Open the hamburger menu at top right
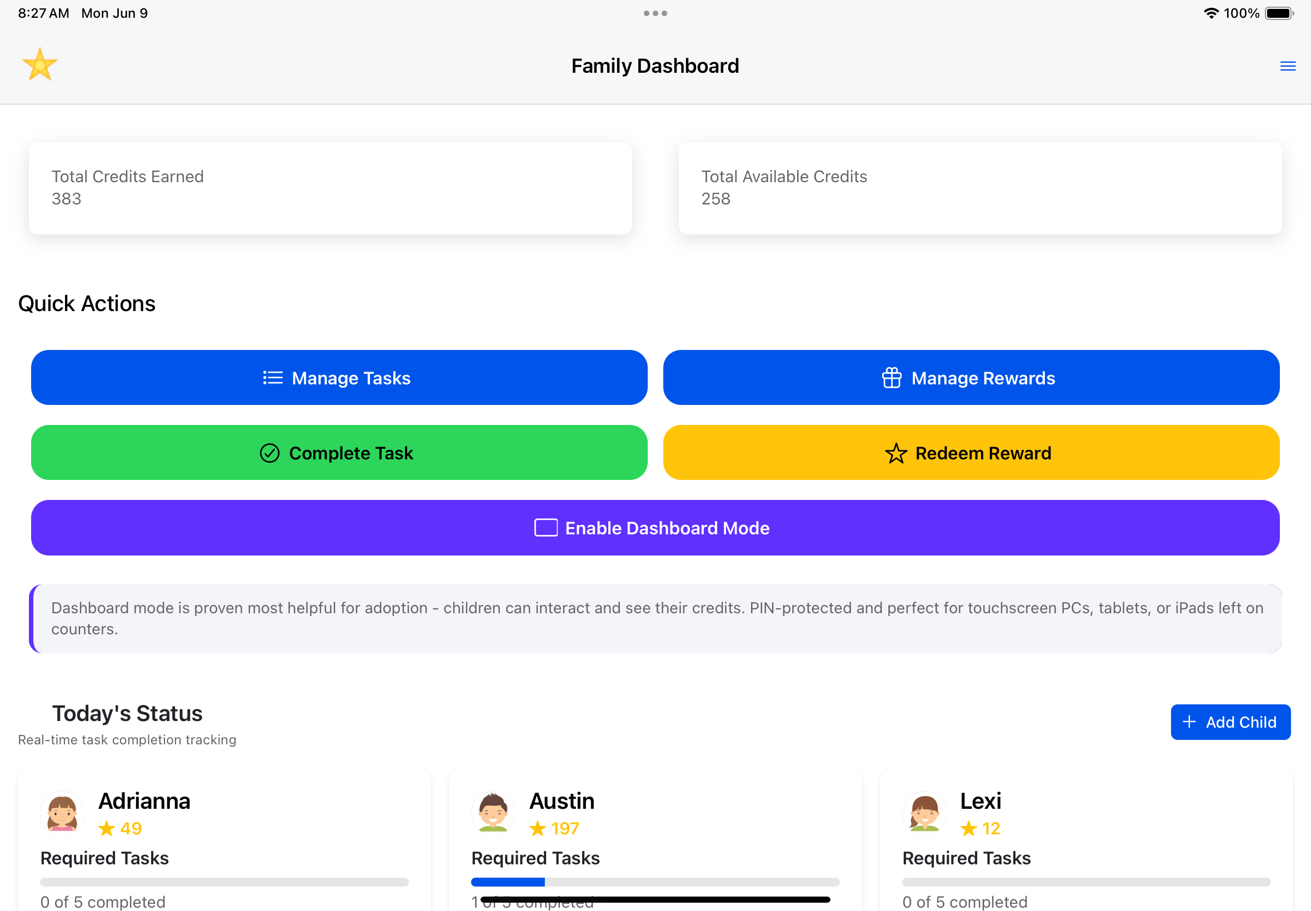 coord(1288,66)
